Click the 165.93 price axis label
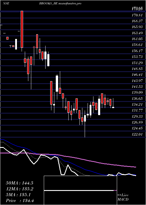This screenshot has width=146, height=205. coord(137,27)
